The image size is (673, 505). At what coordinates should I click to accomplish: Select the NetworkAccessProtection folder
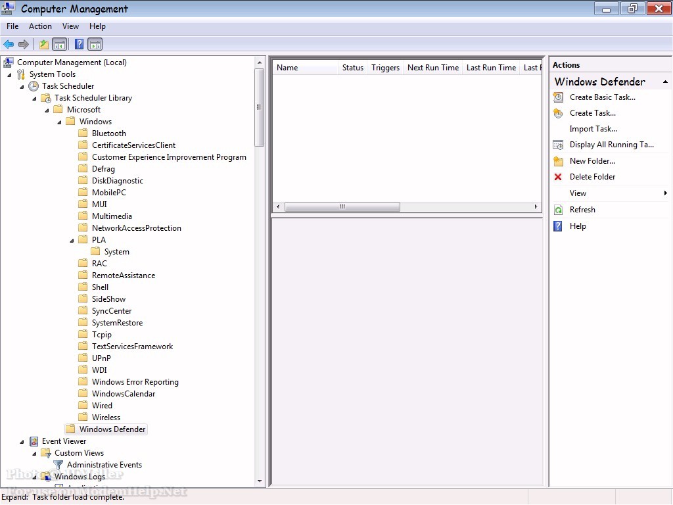(x=137, y=228)
